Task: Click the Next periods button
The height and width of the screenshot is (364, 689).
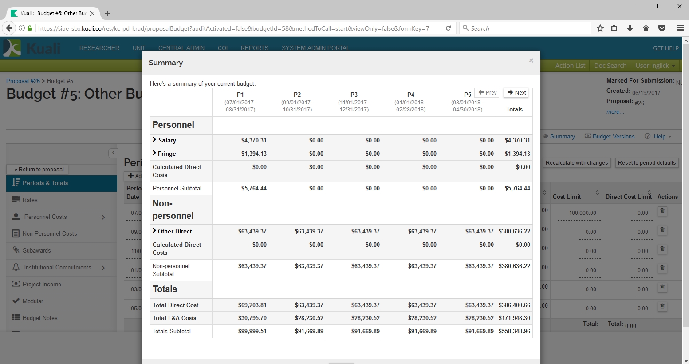Action: coord(516,93)
